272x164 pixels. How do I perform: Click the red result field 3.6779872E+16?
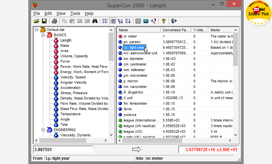209,150
